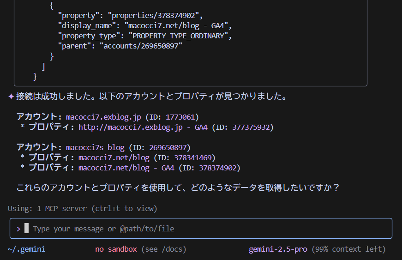Click the "99% context left" indicator
Screen dimensions: 402x260
[x=350, y=249]
